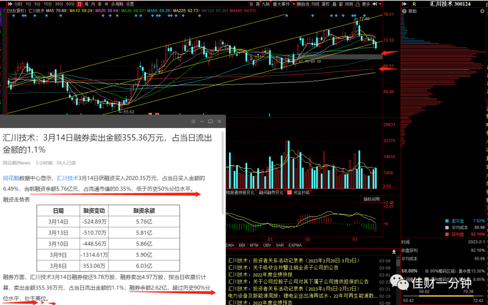Select the 15分 timeframe

(x=47, y=4)
